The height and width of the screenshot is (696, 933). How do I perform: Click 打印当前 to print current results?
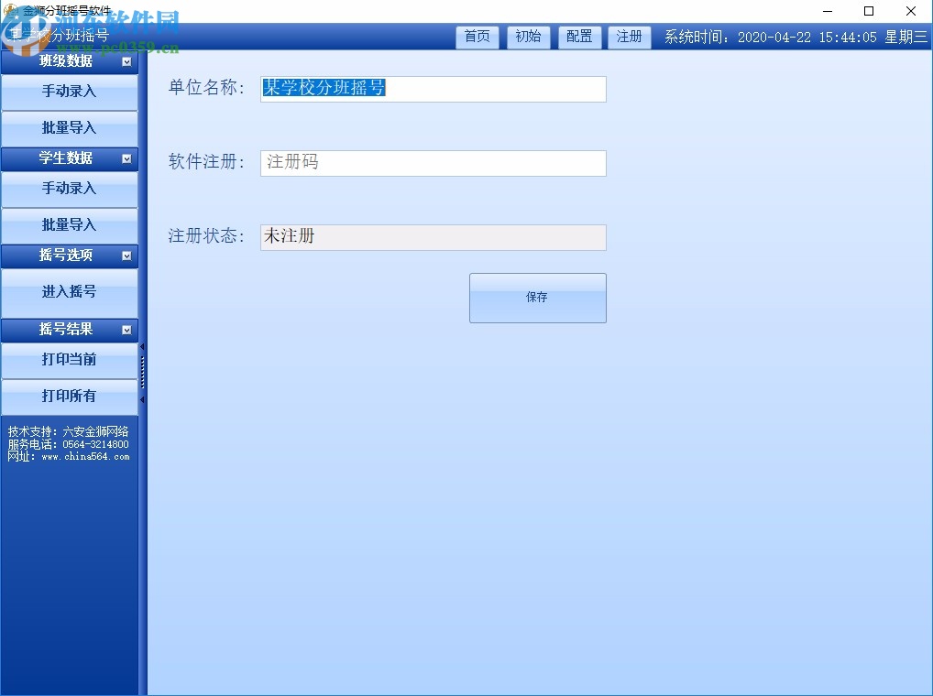[69, 360]
